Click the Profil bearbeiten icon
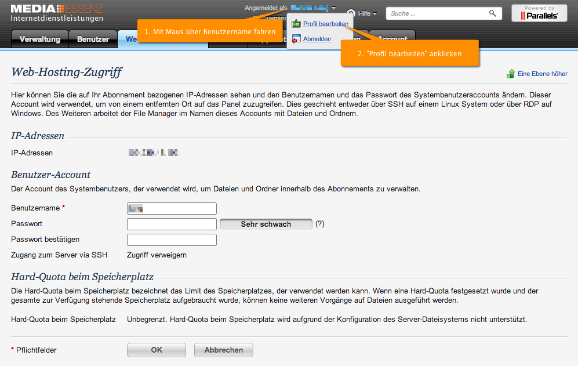This screenshot has width=578, height=366. (296, 24)
